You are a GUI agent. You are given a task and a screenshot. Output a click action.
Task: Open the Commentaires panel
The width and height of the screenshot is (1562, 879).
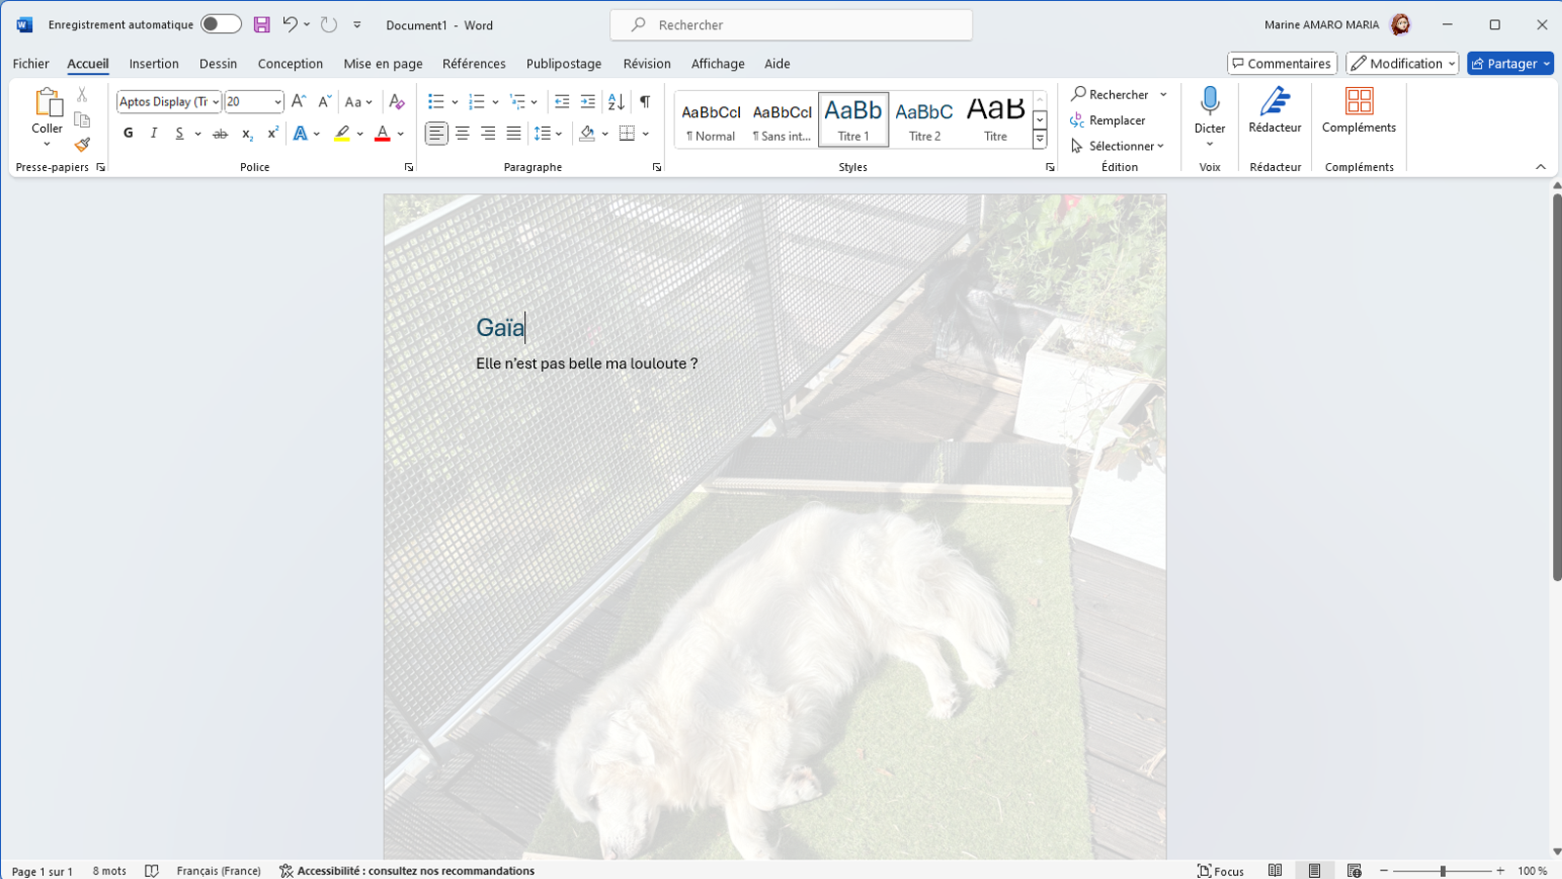tap(1281, 63)
